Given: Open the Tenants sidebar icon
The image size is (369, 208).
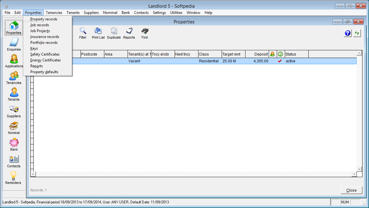Looking at the screenshot, I should pos(14,94).
